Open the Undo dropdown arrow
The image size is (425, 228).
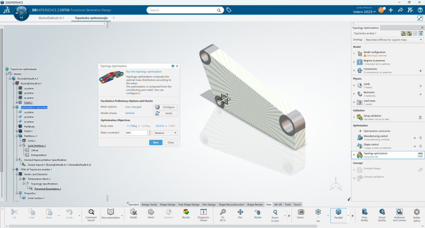(x=79, y=216)
